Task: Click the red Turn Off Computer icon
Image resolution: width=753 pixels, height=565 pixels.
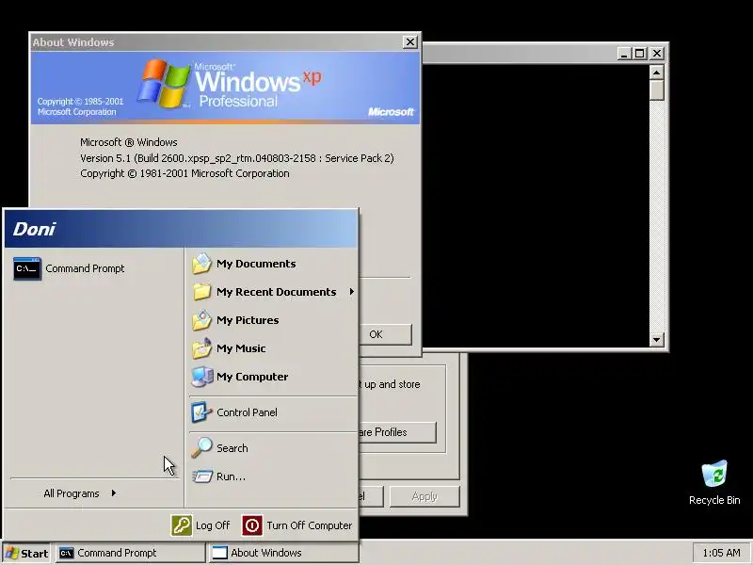Action: coord(252,525)
